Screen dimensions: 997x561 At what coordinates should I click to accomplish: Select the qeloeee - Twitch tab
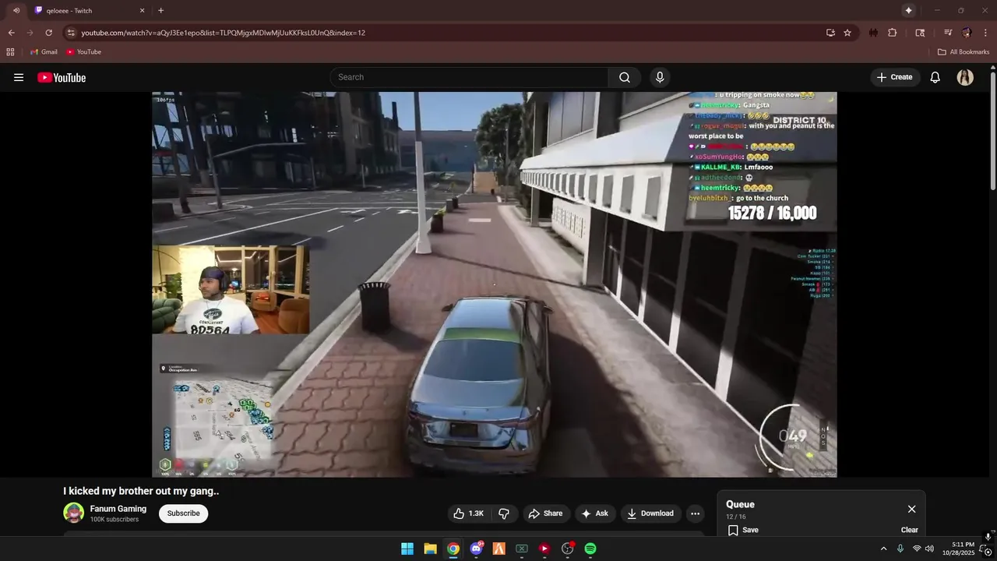tap(89, 11)
